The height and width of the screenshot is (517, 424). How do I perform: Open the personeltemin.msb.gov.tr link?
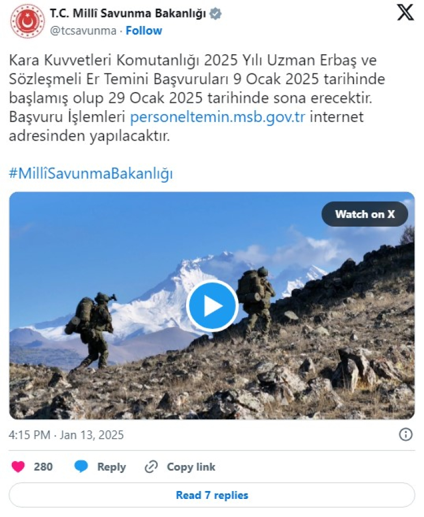pos(218,117)
